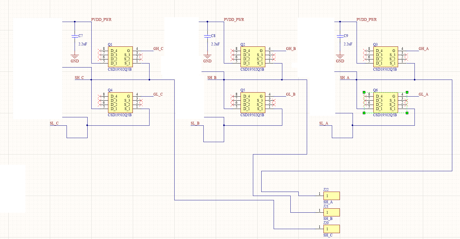Click the 2.2uF value beside C8
The width and height of the screenshot is (460, 239).
click(215, 44)
